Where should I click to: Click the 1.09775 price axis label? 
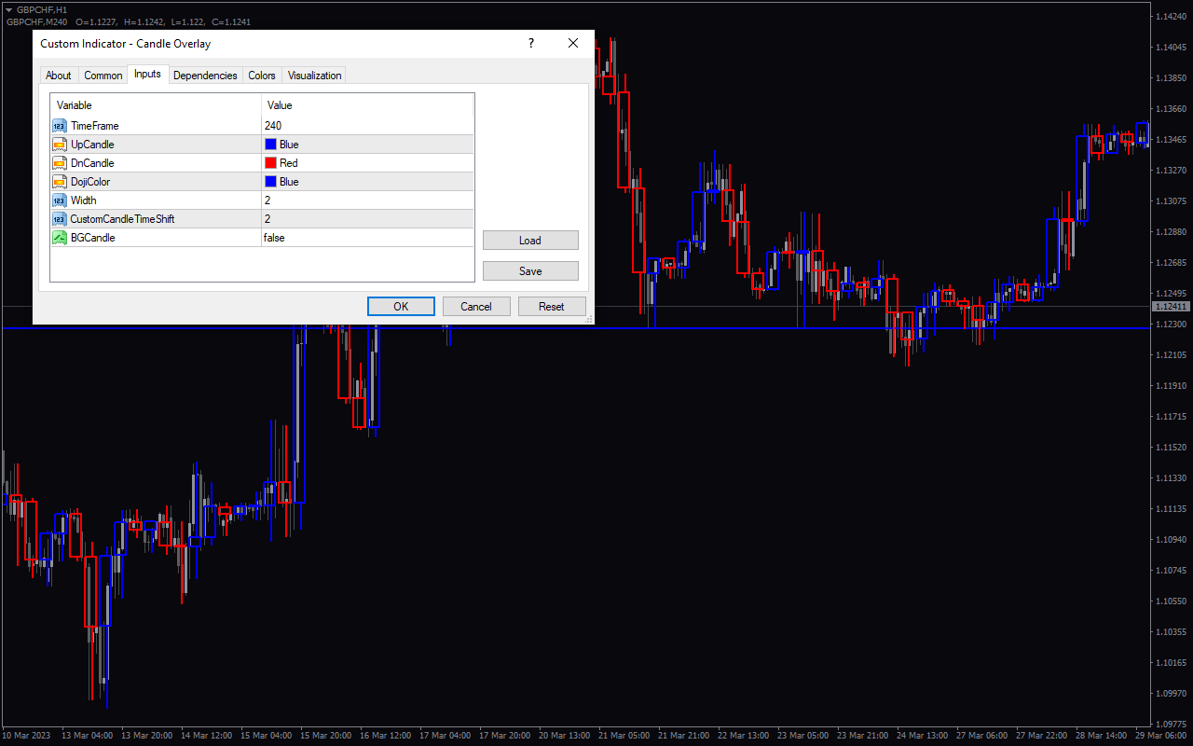(1171, 724)
